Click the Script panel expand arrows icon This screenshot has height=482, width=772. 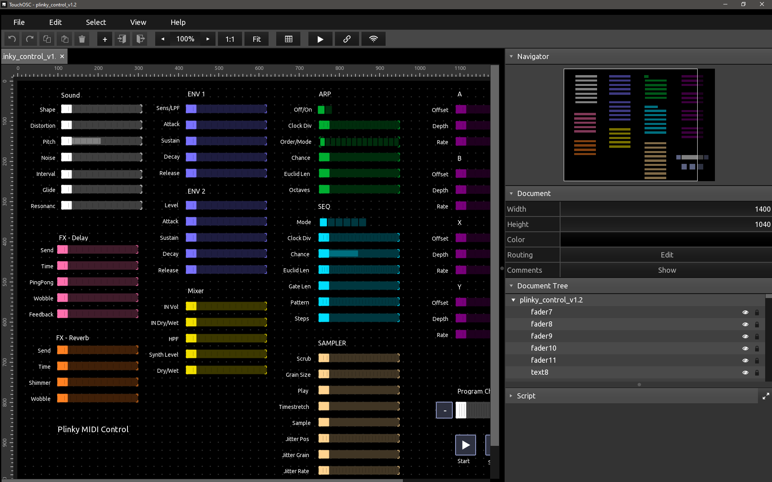766,396
